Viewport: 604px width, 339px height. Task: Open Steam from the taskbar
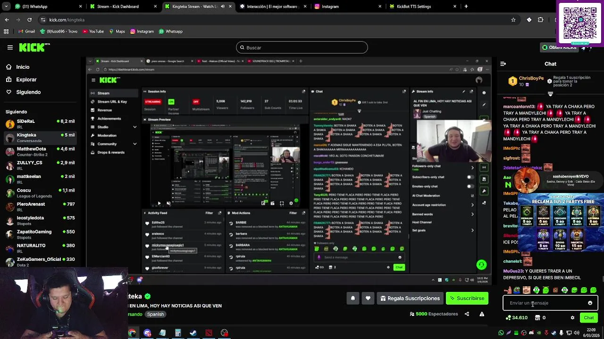point(193,333)
